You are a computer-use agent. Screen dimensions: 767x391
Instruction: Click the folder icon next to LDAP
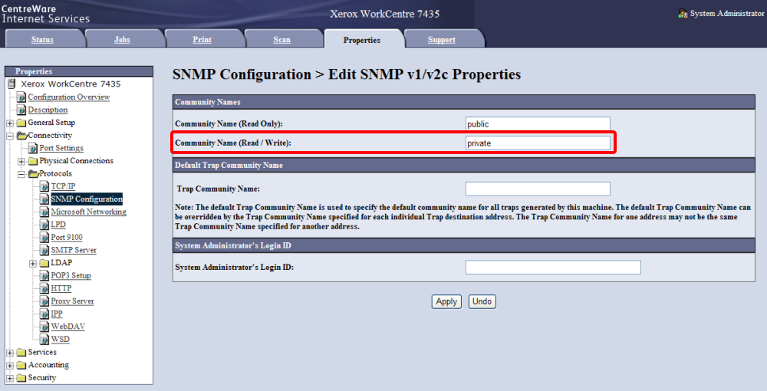pyautogui.click(x=44, y=263)
